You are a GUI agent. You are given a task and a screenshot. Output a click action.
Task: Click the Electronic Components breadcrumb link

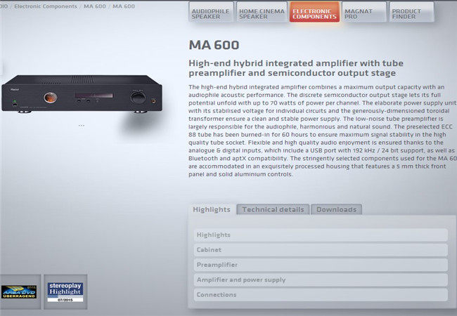point(46,6)
